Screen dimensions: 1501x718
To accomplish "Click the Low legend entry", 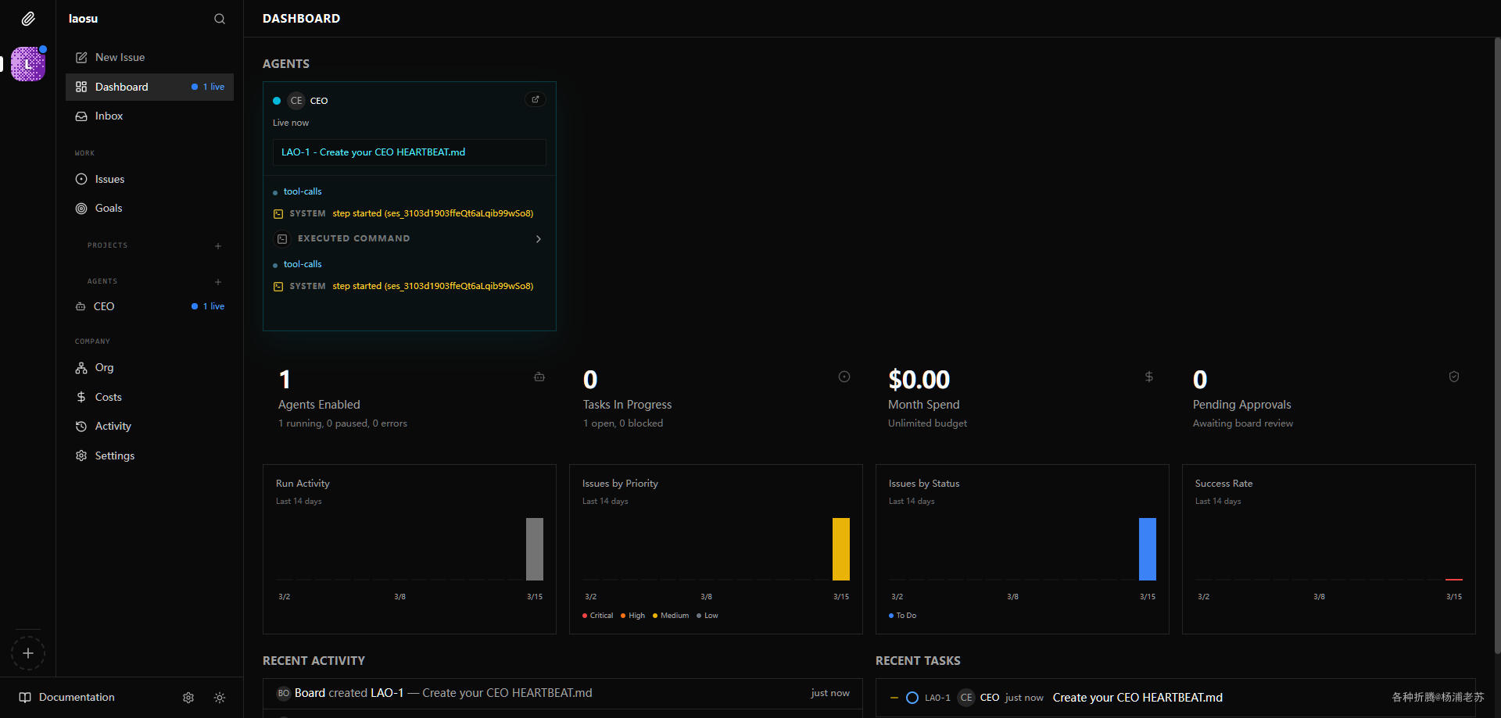I will (x=708, y=616).
